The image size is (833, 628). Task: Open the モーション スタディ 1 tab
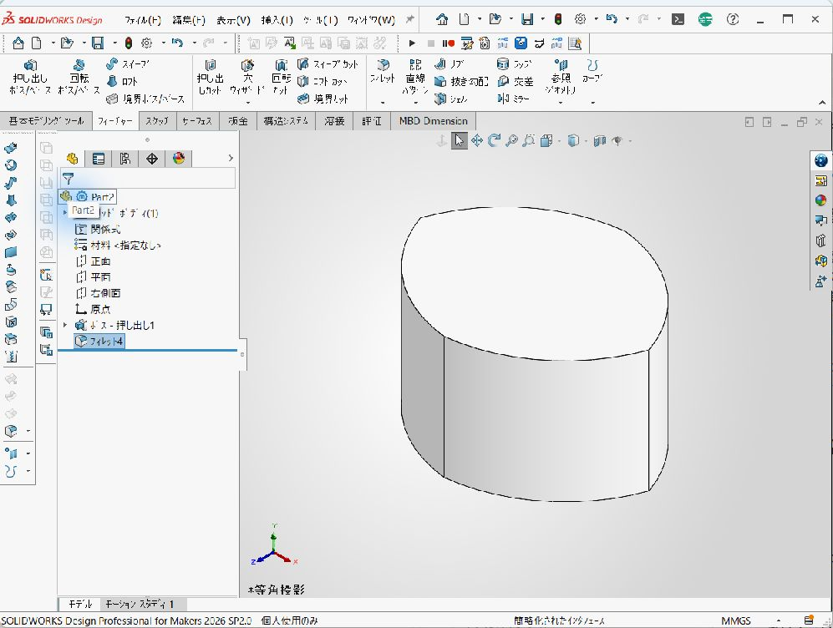point(140,604)
